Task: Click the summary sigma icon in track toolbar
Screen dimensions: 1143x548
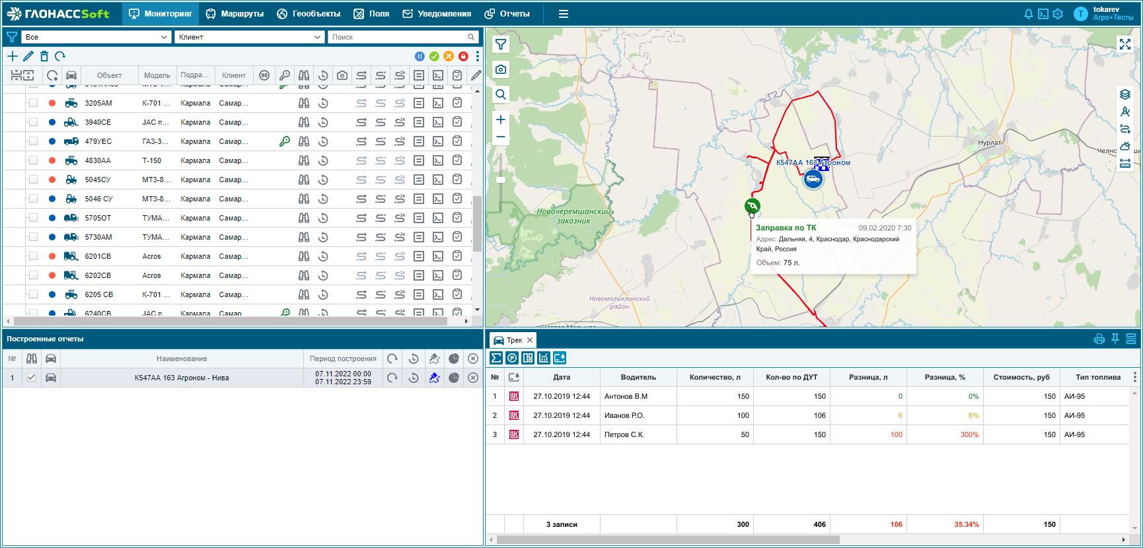Action: click(x=496, y=358)
